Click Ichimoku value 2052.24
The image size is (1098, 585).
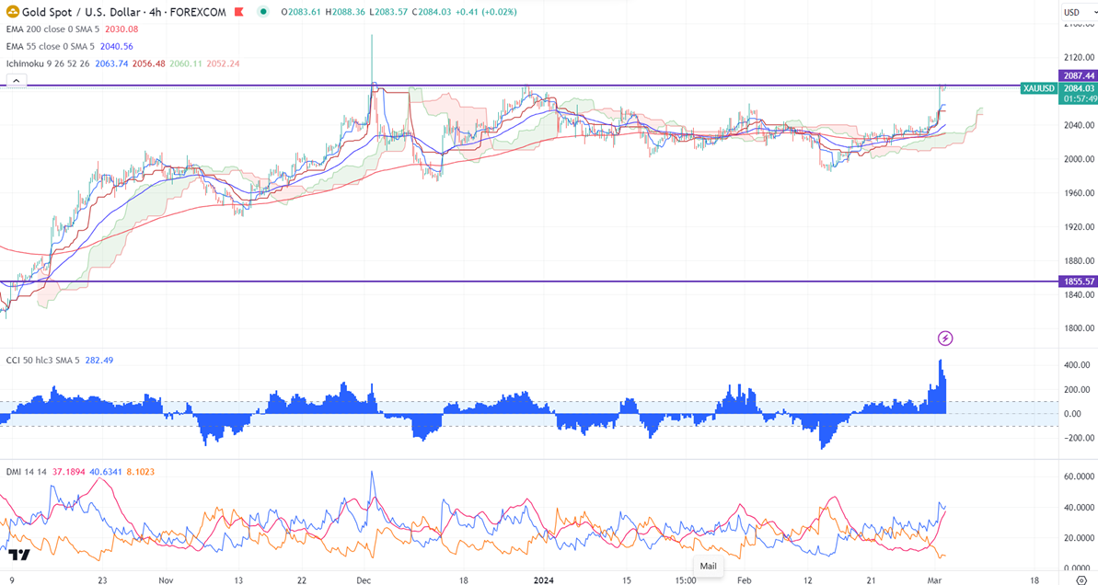click(223, 63)
